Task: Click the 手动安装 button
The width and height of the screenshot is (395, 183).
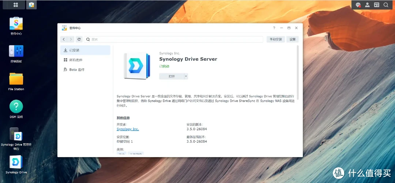Action: click(276, 39)
